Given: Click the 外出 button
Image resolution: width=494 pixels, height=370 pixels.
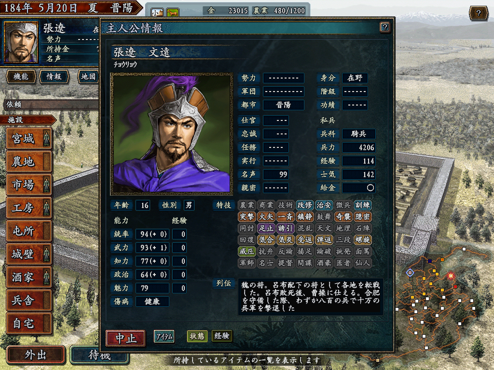Looking at the screenshot, I should pyautogui.click(x=36, y=355).
